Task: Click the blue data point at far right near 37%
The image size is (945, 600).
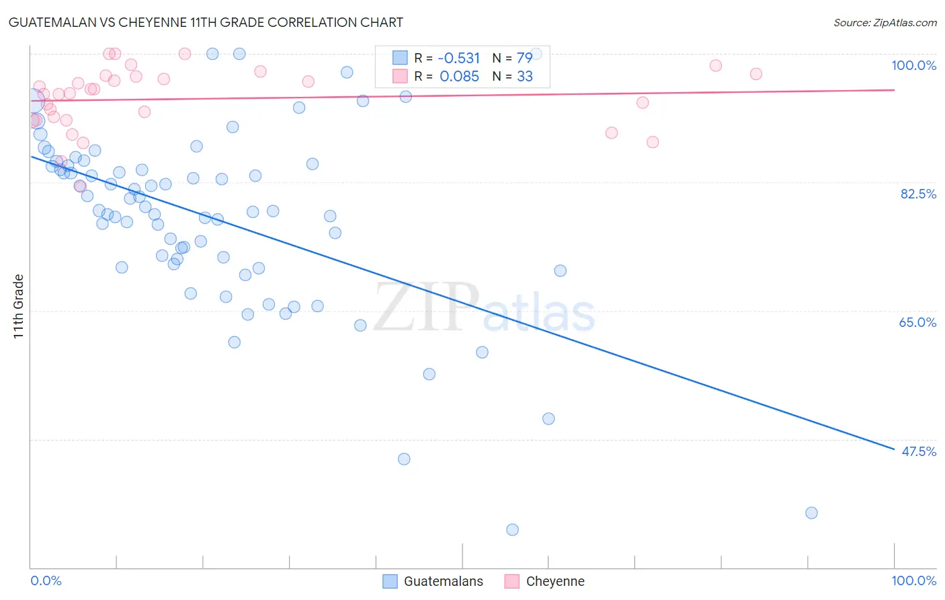Action: [811, 513]
